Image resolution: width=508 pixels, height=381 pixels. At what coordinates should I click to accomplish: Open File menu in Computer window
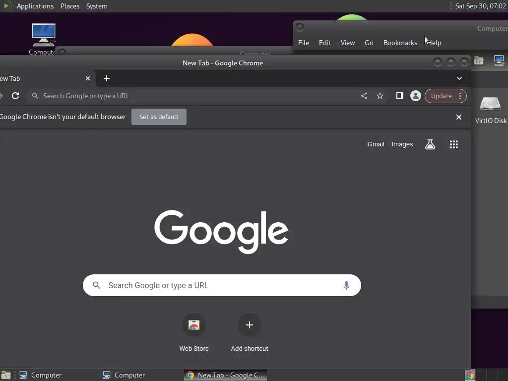pyautogui.click(x=304, y=43)
